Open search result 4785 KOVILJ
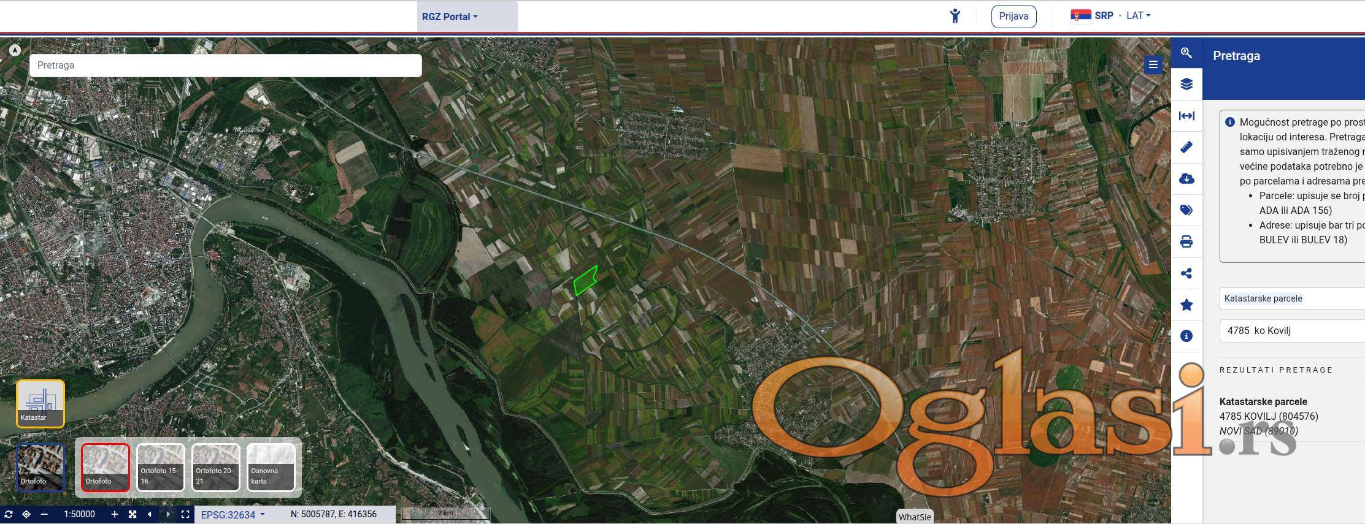Image resolution: width=1365 pixels, height=524 pixels. point(1268,416)
